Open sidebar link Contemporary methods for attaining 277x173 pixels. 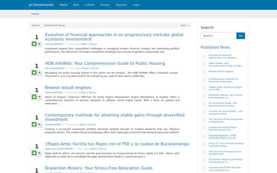pos(223,80)
